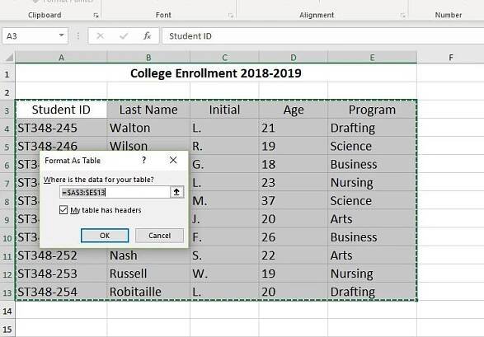This screenshot has width=484, height=337.
Task: Click the Last Name header cell
Action: (148, 110)
